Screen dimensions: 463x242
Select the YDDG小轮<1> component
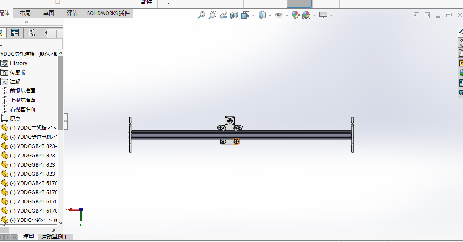[x=29, y=220]
